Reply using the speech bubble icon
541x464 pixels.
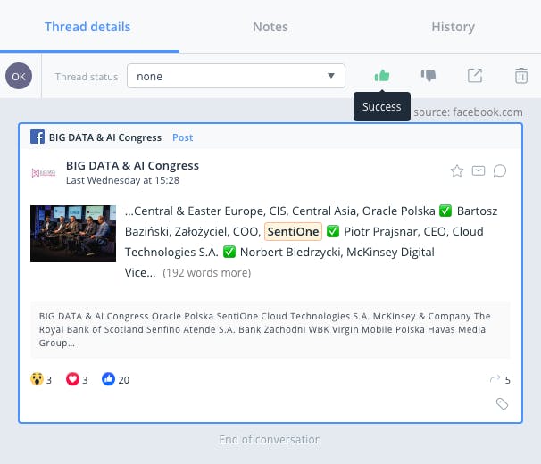[500, 170]
